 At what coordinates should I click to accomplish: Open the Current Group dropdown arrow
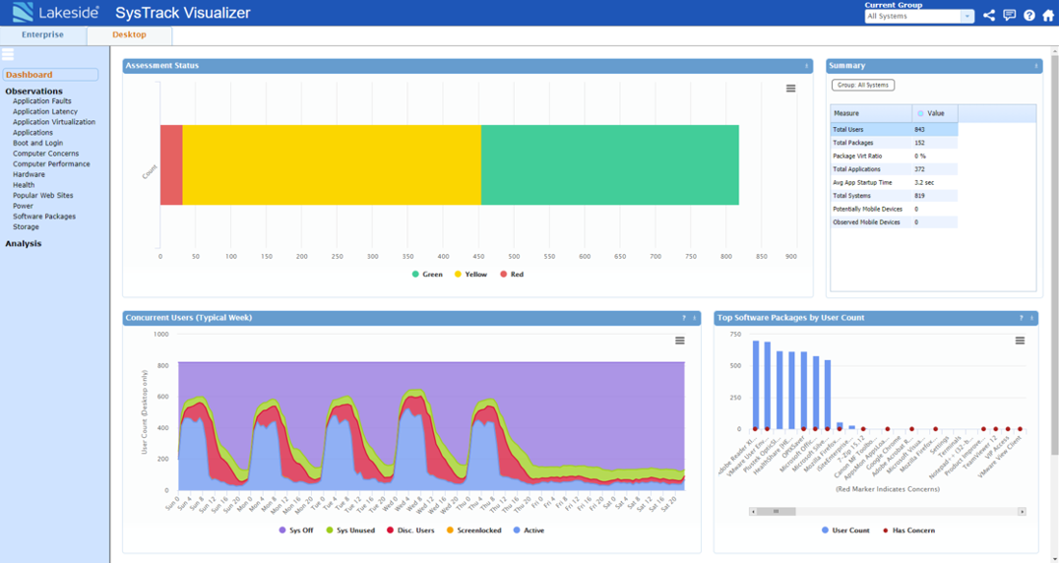point(967,16)
